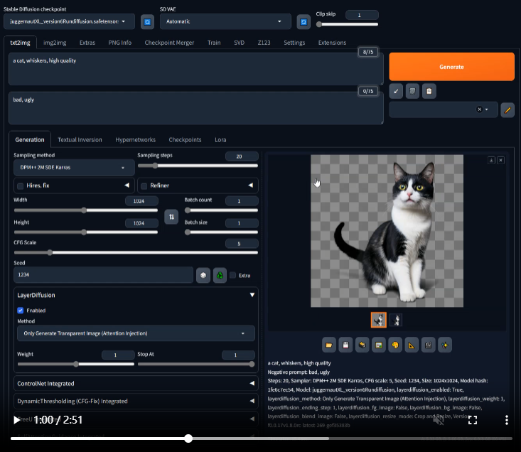This screenshot has width=521, height=452.
Task: Send the image to inpaint palette icon
Action: point(395,345)
